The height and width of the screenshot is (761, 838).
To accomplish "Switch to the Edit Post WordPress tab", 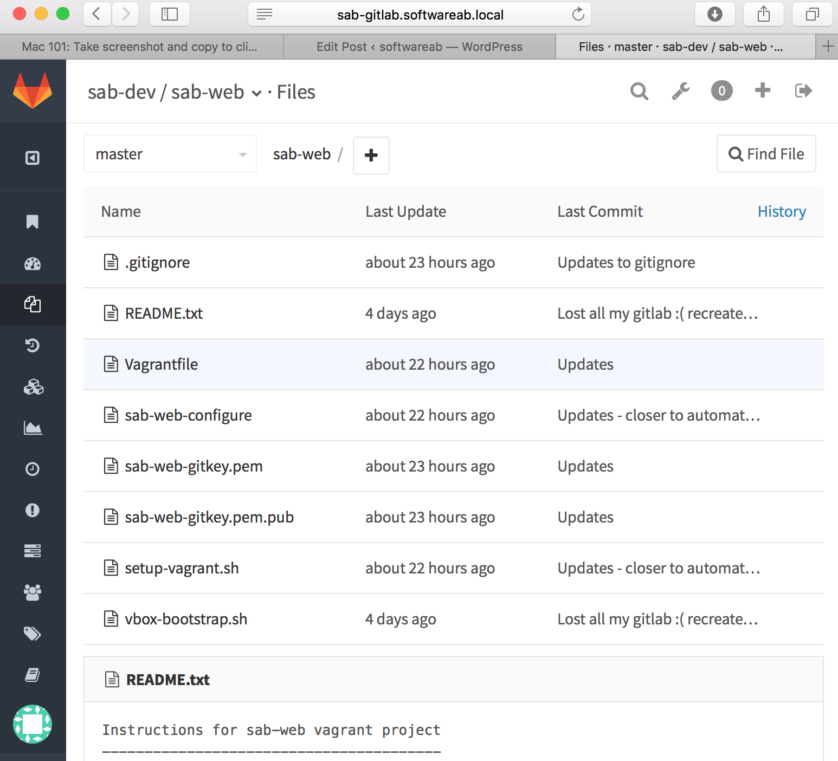I will point(419,47).
